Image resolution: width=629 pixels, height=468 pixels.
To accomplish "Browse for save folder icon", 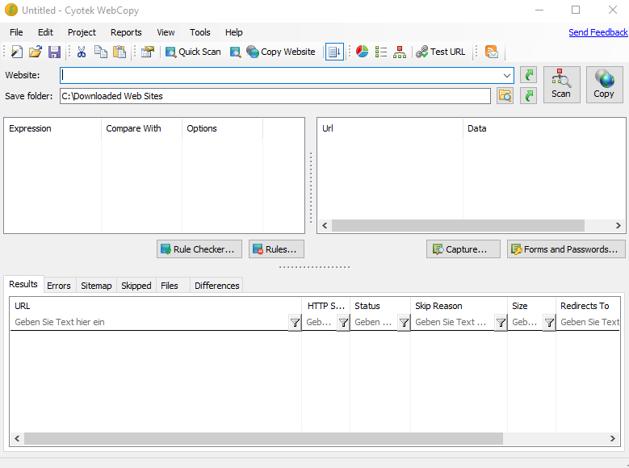I will 505,96.
